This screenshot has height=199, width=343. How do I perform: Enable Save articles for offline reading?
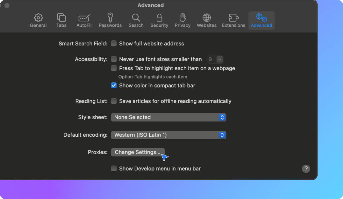coord(114,101)
